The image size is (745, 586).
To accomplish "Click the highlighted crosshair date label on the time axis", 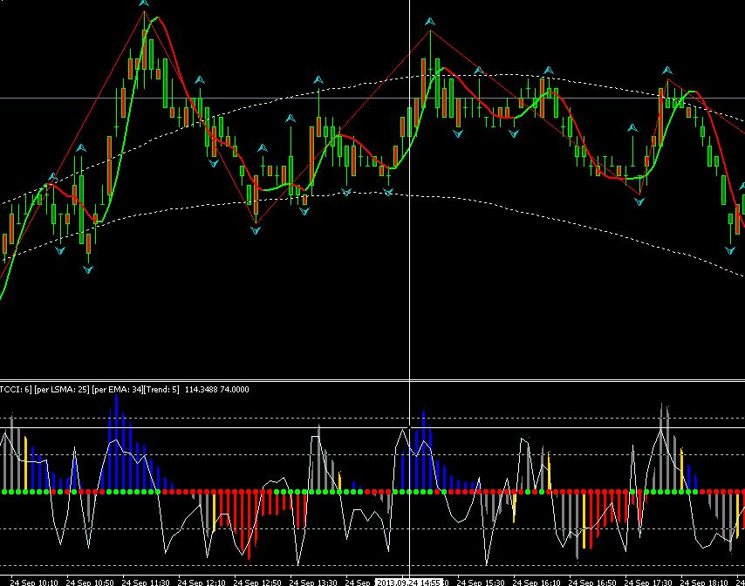I will (408, 581).
